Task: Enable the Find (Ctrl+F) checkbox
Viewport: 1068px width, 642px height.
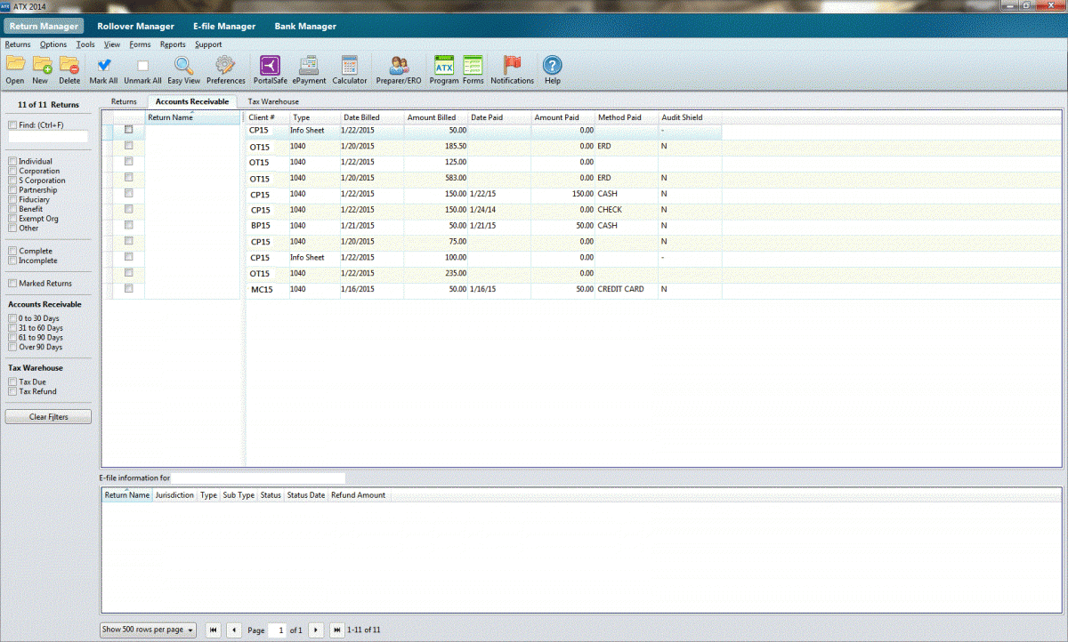Action: [12, 125]
